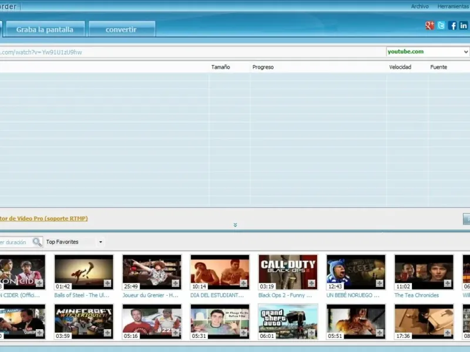This screenshot has height=352, width=470.
Task: Share via the Twitter icon
Action: click(x=441, y=26)
